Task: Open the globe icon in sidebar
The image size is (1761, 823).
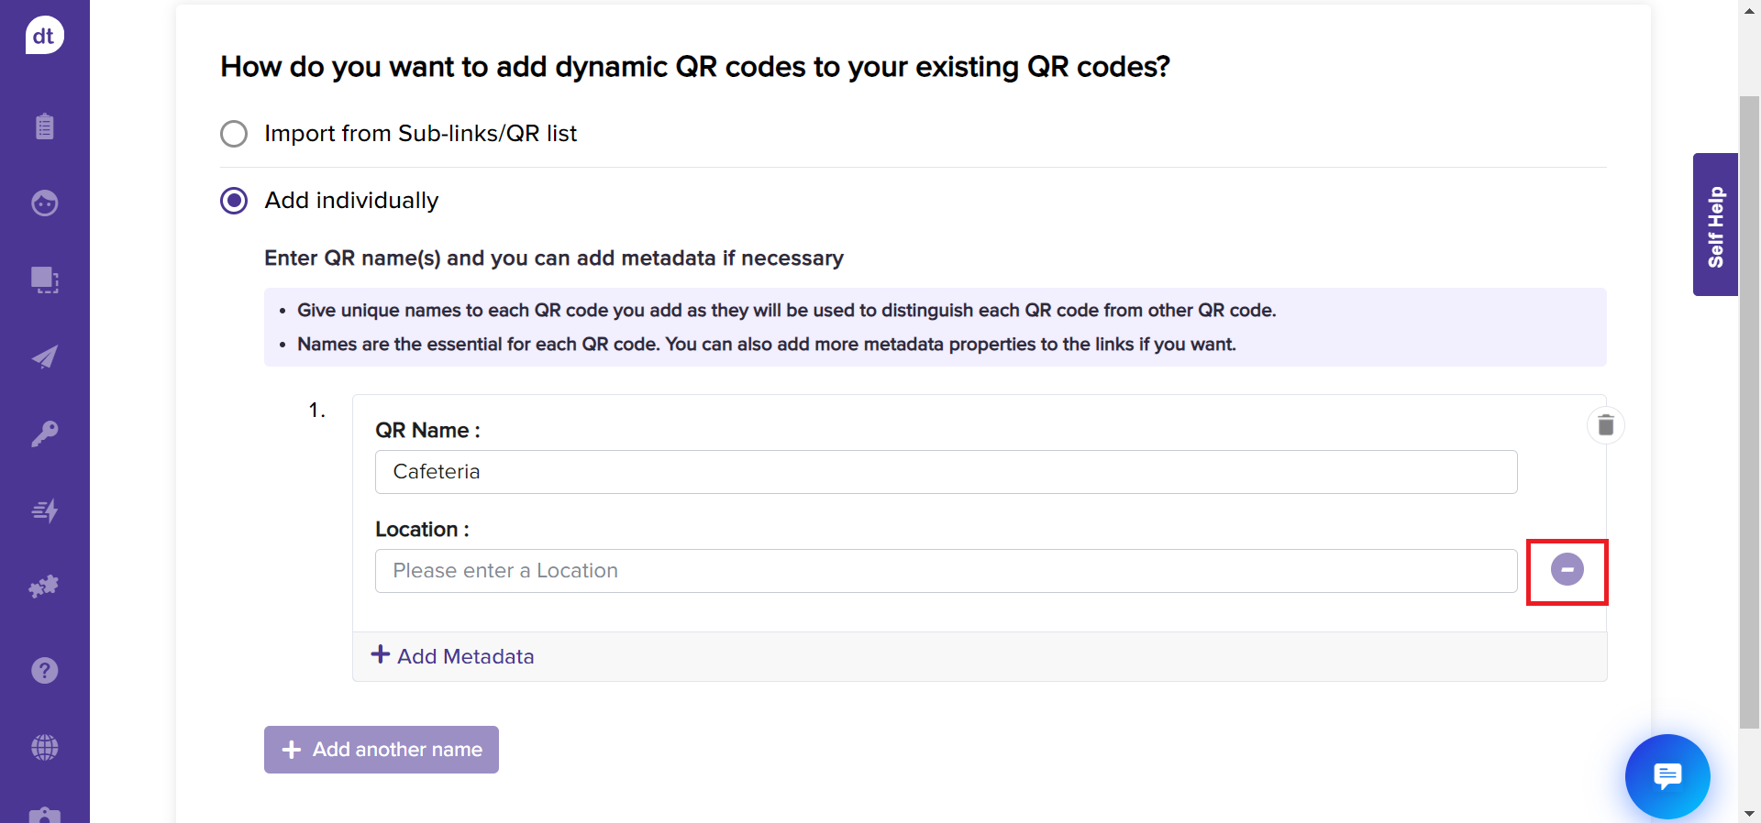Action: [x=44, y=748]
